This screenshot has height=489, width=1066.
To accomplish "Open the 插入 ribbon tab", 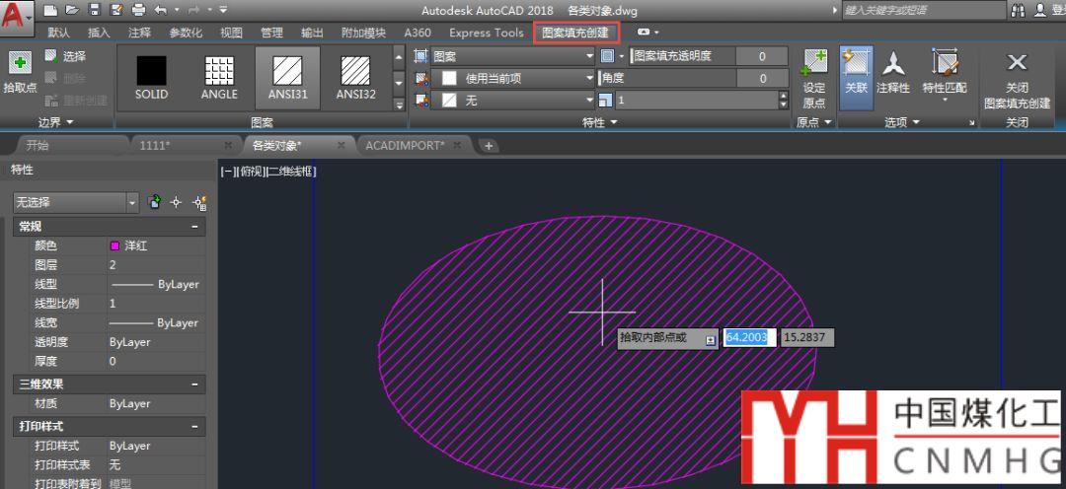I will point(99,33).
